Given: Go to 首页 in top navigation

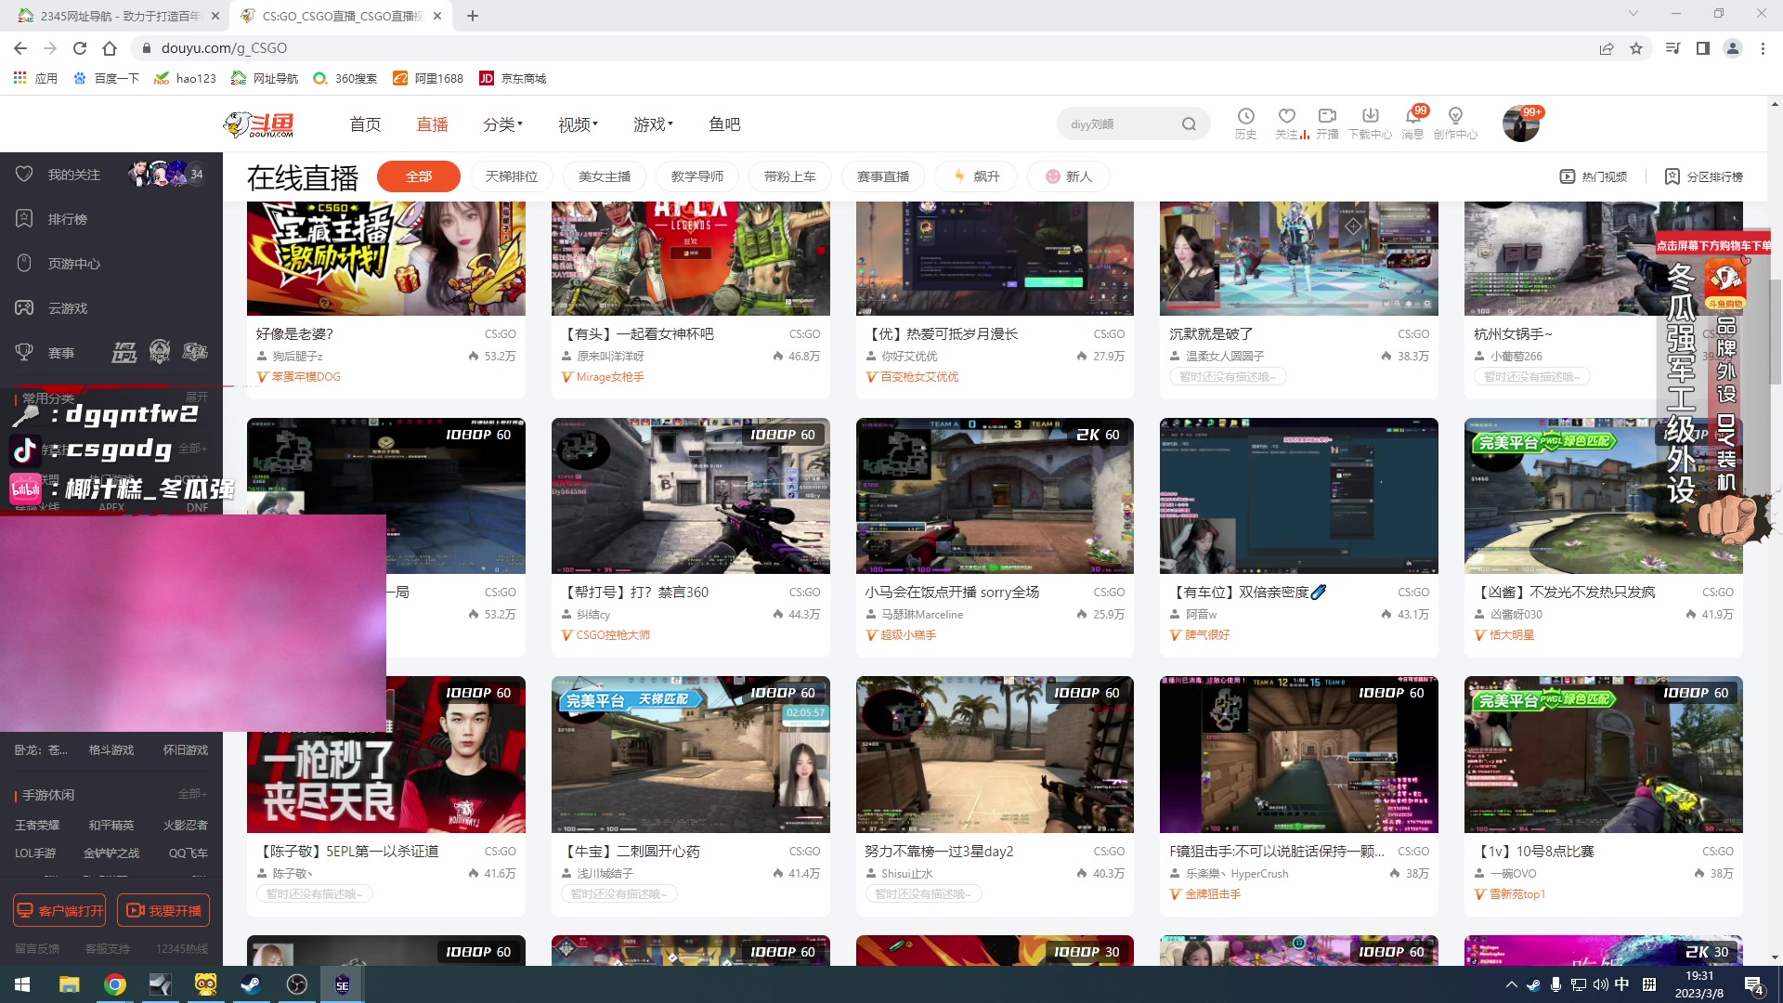Looking at the screenshot, I should (365, 124).
